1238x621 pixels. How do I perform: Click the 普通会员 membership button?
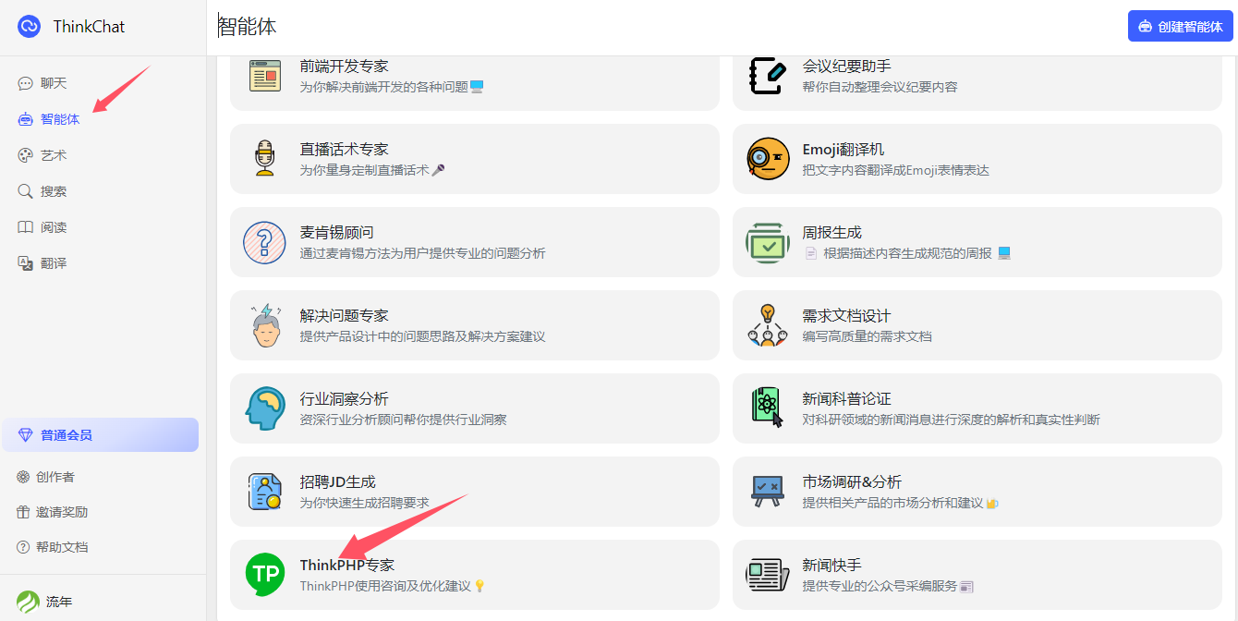[101, 434]
